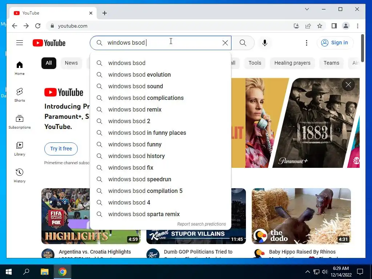372x279 pixels.
Task: Click the YouTube logo in the header
Action: (x=49, y=43)
